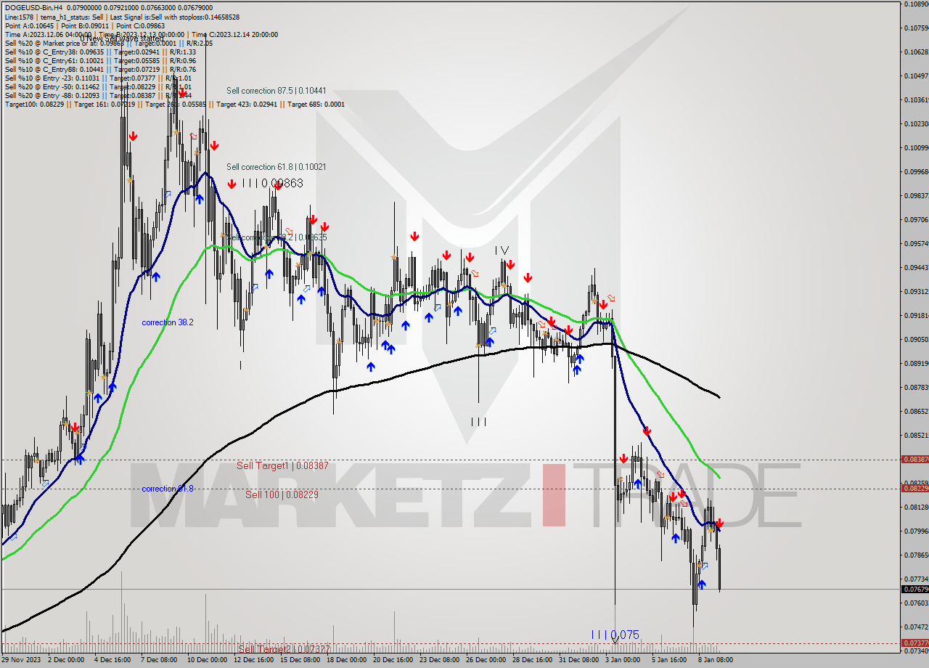Click the '2 Dec 00:00' time label
This screenshot has width=929, height=668.
click(67, 660)
